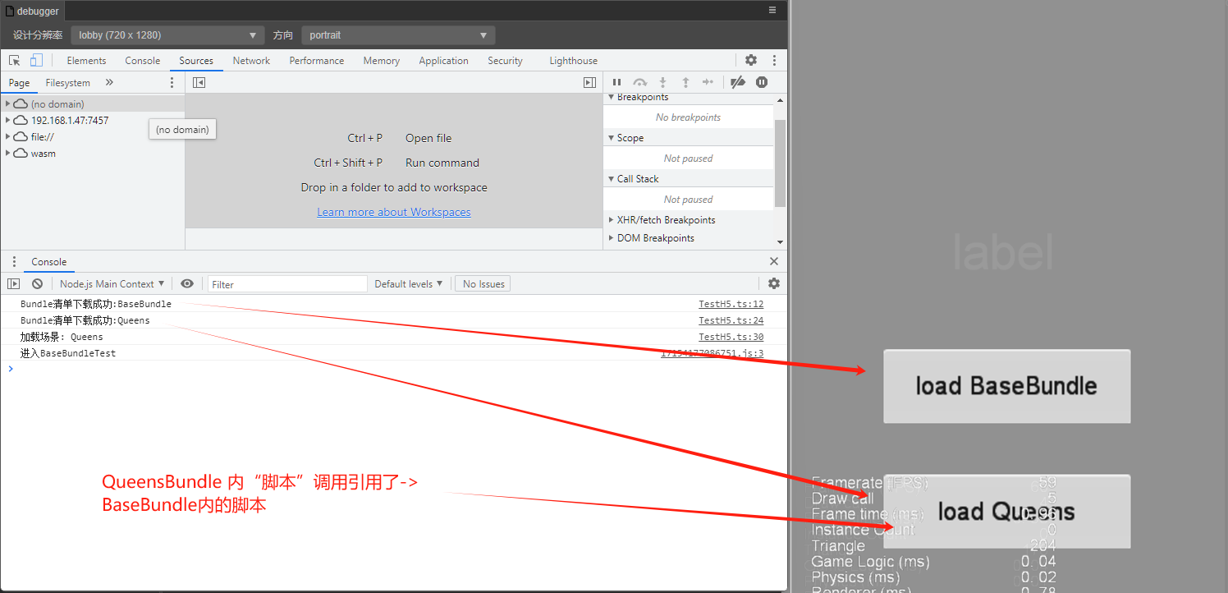Click the load Queens button
This screenshot has width=1228, height=593.
click(1006, 511)
